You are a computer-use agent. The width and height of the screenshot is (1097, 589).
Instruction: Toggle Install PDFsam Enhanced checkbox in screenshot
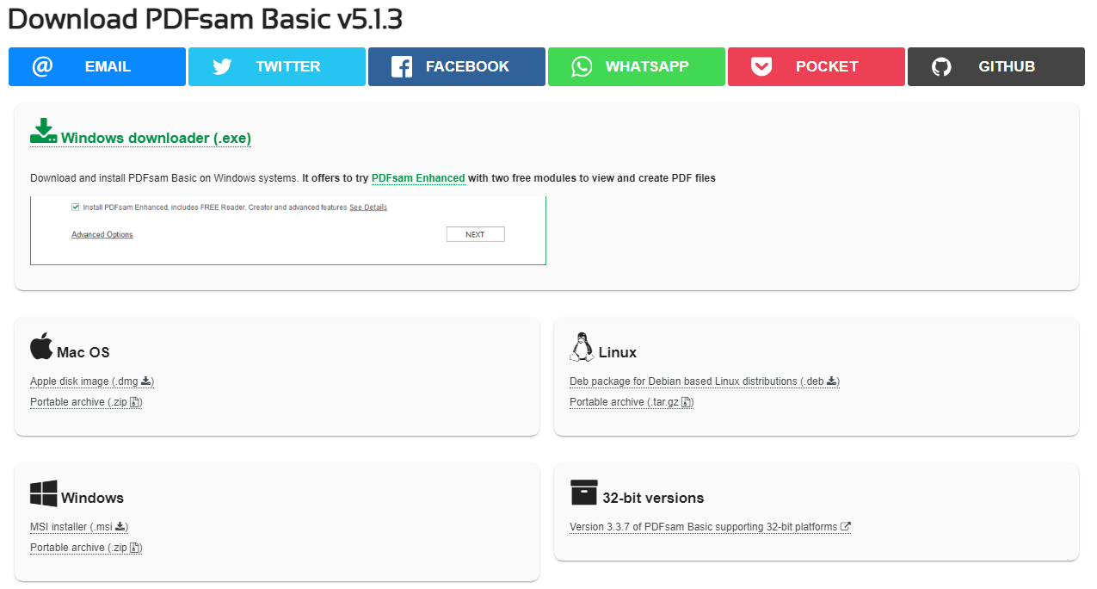76,207
